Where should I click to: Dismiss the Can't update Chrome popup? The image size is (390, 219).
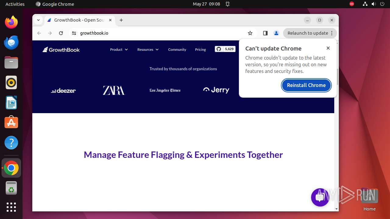[328, 48]
